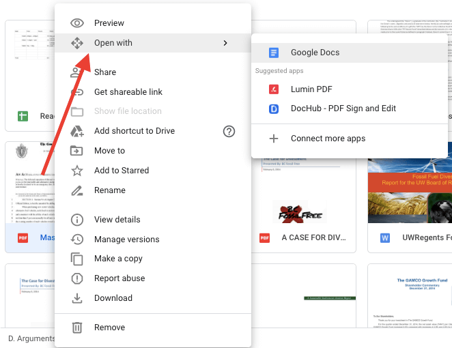Click the Google Docs icon in submenu

tap(274, 53)
